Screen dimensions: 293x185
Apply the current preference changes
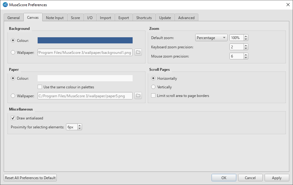(277, 178)
